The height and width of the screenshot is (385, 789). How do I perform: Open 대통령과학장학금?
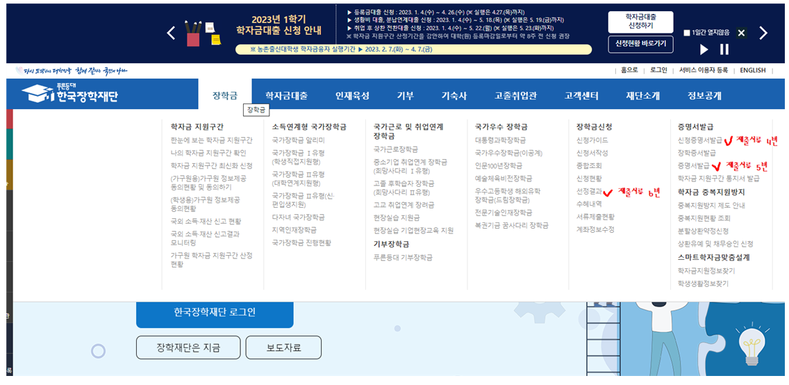click(x=501, y=140)
